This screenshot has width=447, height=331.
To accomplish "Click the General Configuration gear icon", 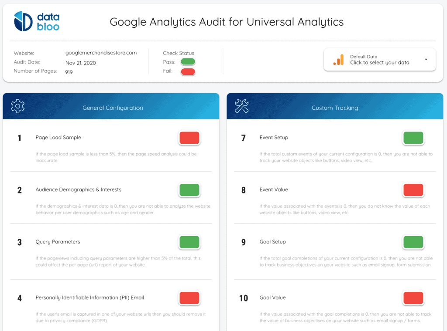I will 17,106.
